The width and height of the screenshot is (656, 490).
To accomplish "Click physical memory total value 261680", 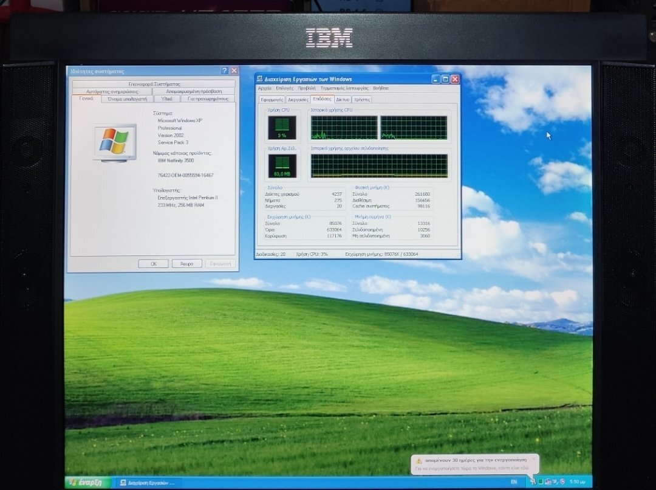I will [422, 195].
